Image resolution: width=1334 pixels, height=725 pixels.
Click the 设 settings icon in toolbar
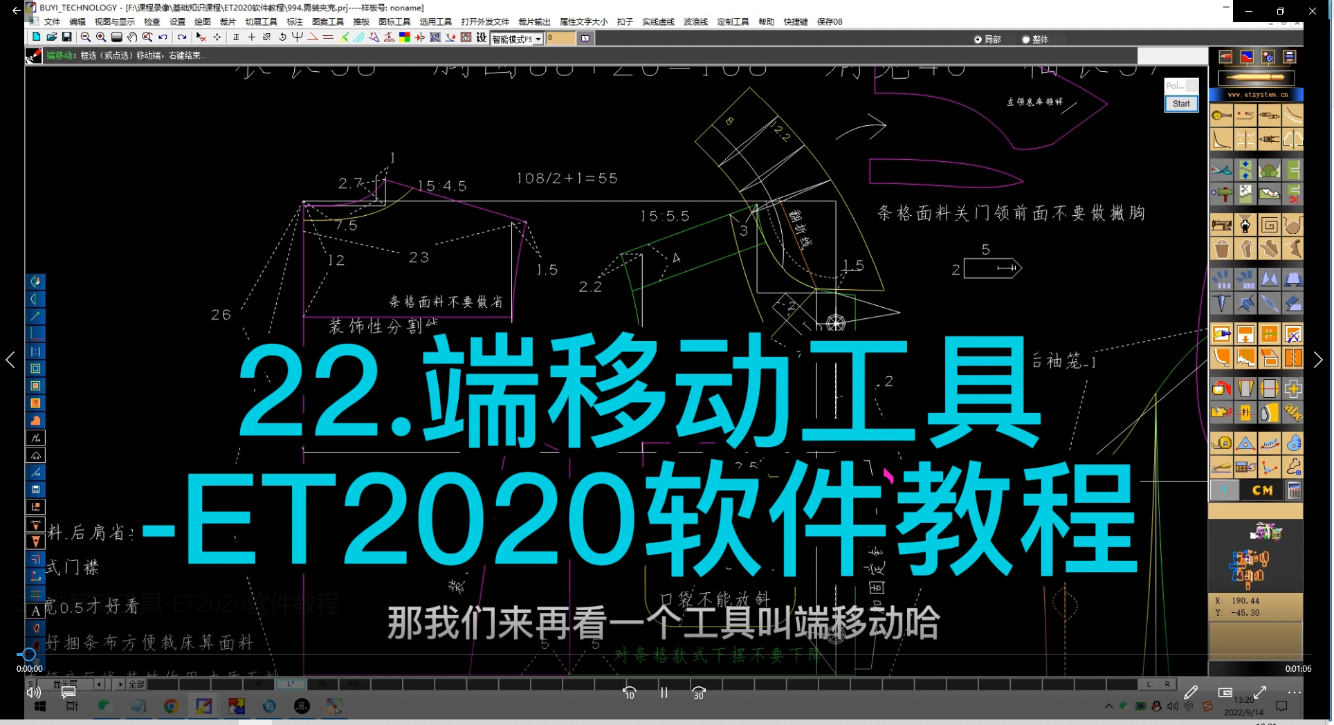coord(482,37)
